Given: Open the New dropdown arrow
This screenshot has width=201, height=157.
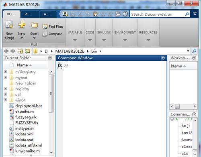Looking at the screenshot, I should 22,38.
